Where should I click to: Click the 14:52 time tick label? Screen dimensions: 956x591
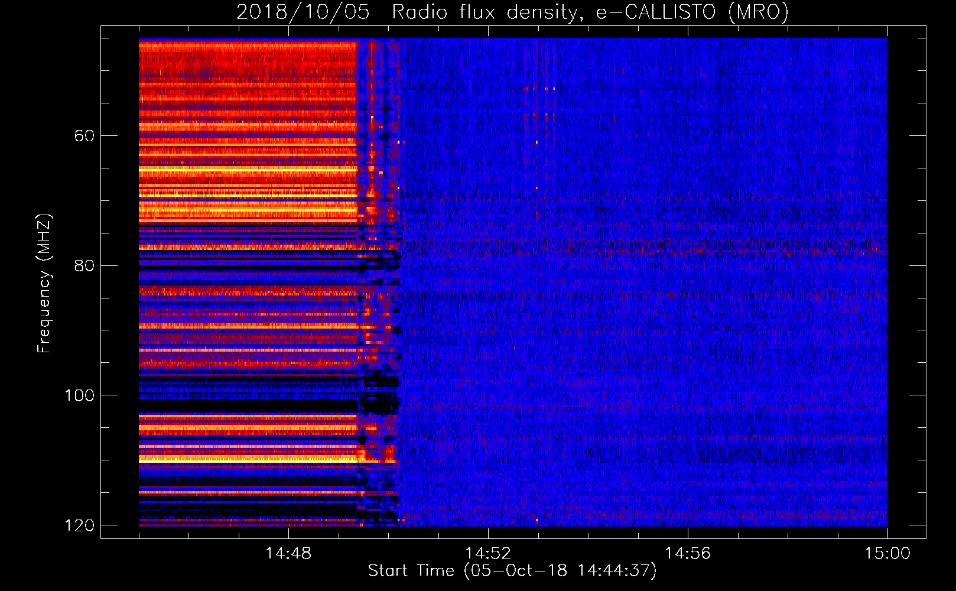[x=488, y=554]
